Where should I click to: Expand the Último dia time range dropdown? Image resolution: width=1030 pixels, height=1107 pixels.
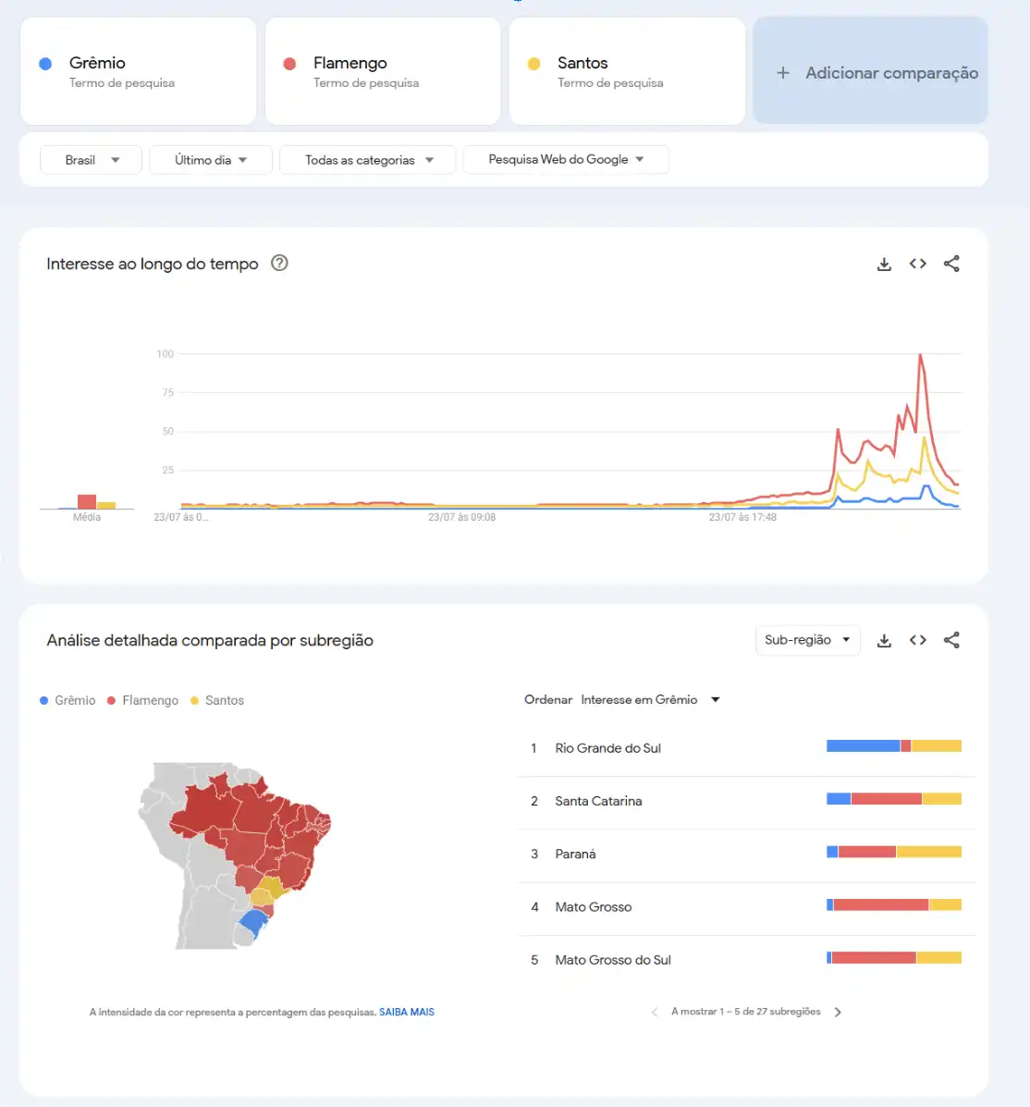(x=211, y=160)
